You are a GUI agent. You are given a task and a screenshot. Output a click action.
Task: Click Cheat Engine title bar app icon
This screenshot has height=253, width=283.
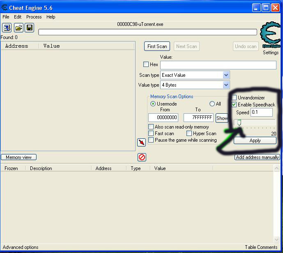[x=5, y=7]
